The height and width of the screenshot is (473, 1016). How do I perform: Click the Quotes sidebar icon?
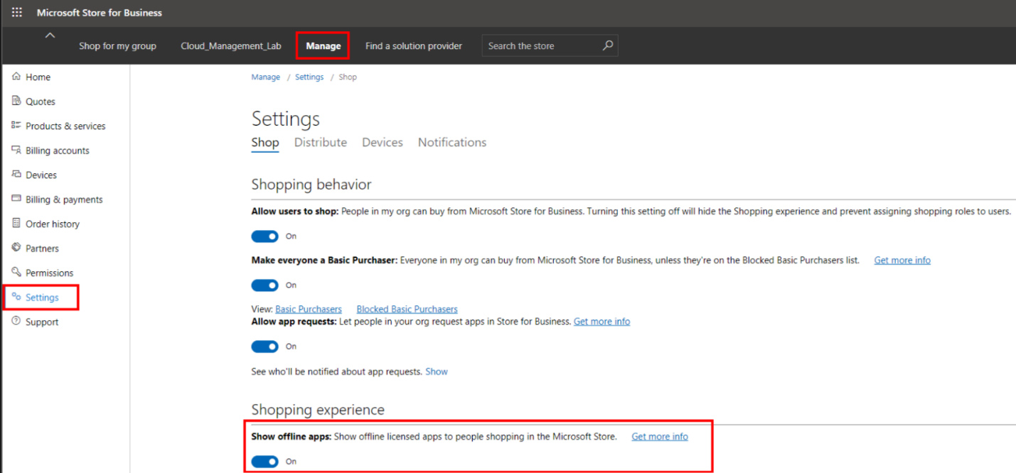[x=16, y=101]
